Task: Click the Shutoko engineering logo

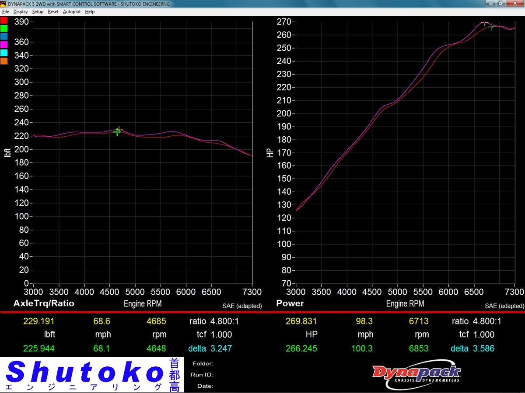Action: [x=92, y=375]
